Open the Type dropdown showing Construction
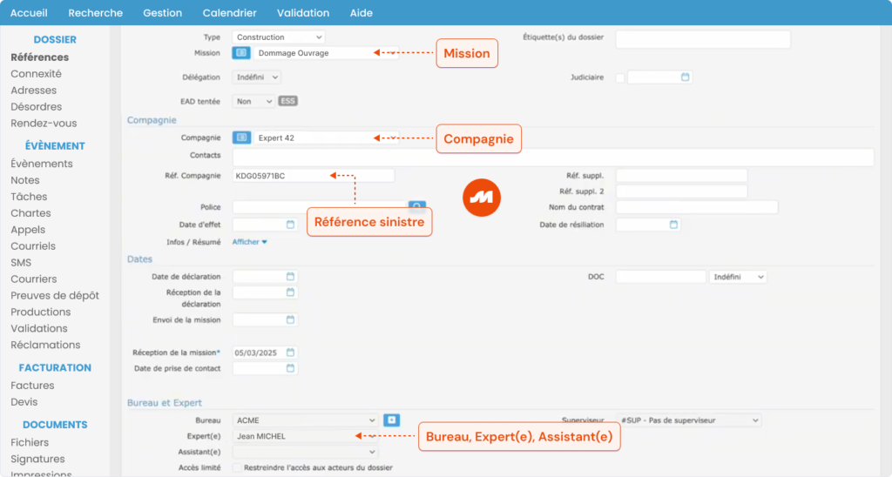The image size is (892, 477). [x=278, y=37]
